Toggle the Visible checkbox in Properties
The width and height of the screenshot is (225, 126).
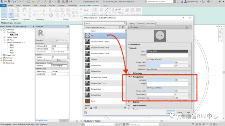click(53, 57)
